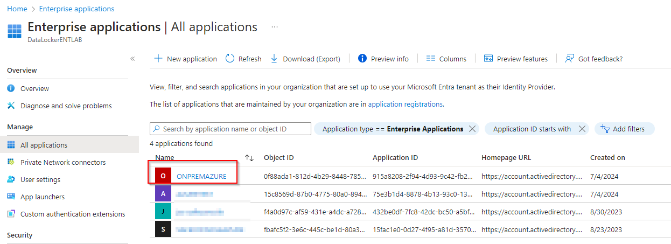The height and width of the screenshot is (244, 671).
Task: Open App launchers in the sidebar
Action: coord(43,197)
